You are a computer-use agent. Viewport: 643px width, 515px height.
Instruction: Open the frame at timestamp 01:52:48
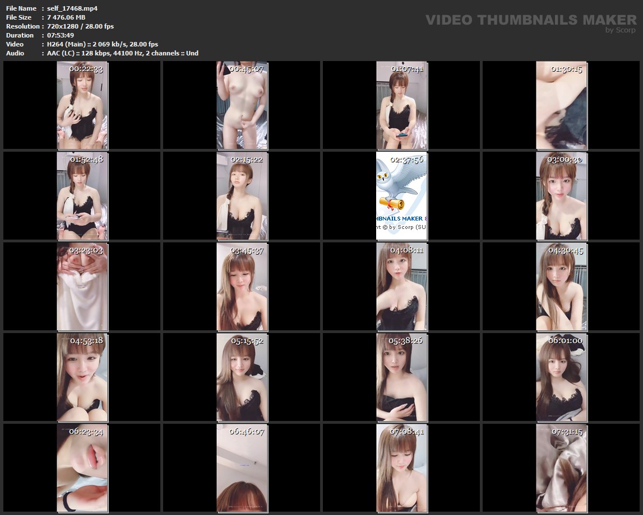tap(82, 196)
